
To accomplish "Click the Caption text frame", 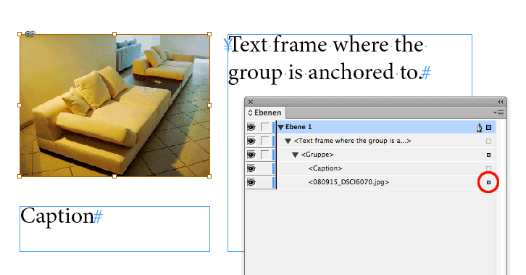I will 114,229.
